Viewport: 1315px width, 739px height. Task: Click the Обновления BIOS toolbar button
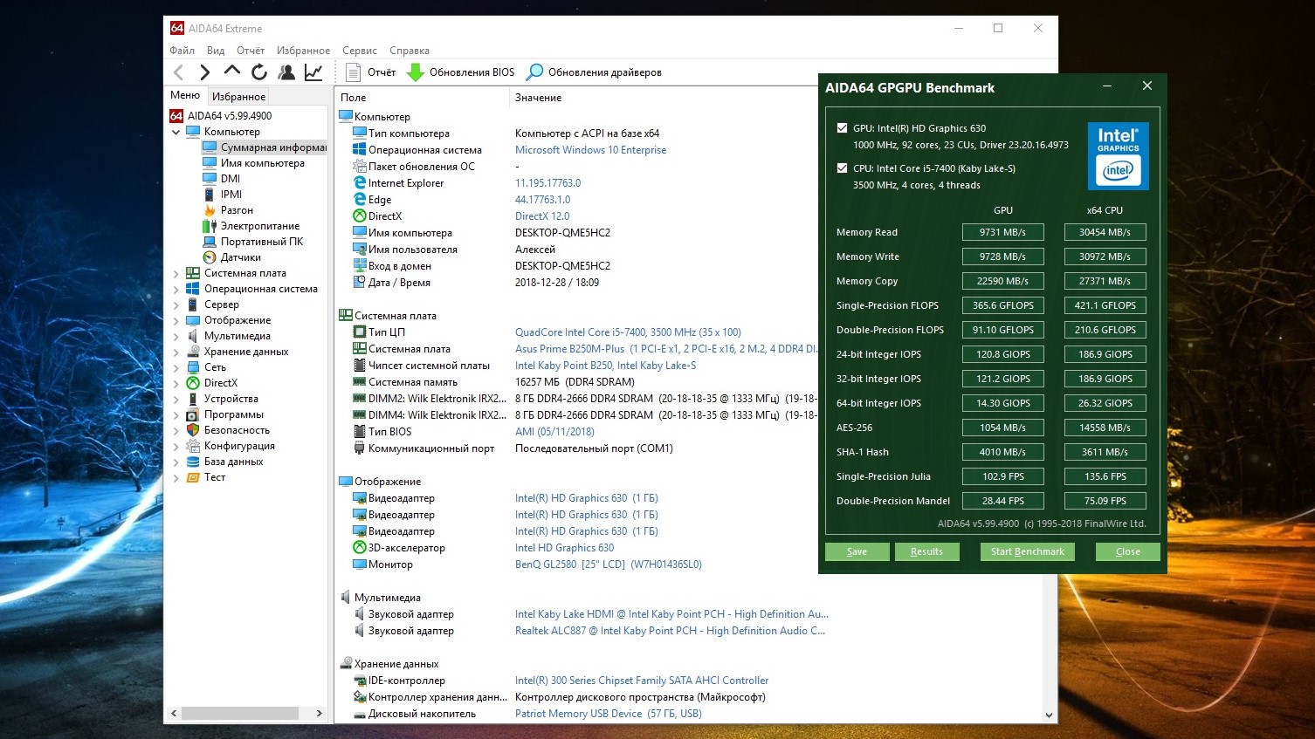click(461, 72)
